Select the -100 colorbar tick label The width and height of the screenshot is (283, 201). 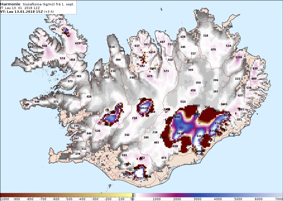coord(121,199)
